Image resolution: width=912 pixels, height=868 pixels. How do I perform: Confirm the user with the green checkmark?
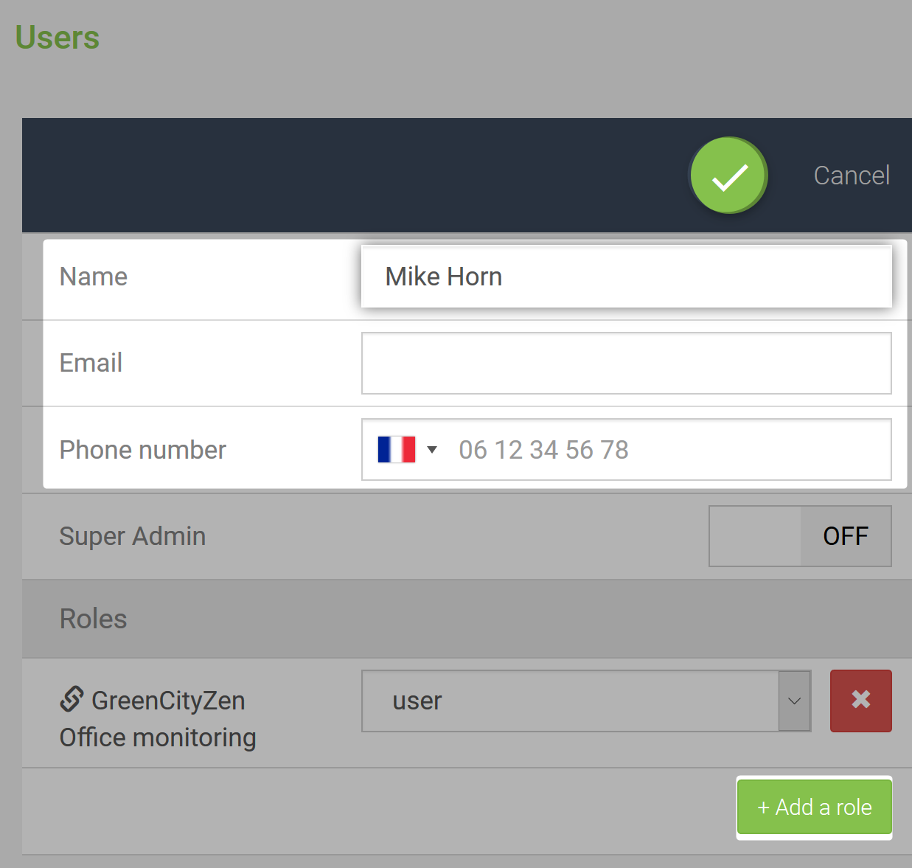coord(729,176)
